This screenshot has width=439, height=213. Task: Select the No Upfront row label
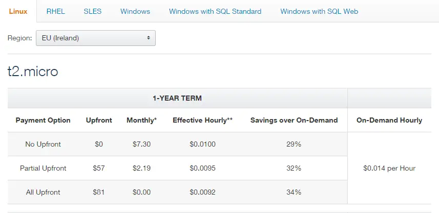(43, 145)
